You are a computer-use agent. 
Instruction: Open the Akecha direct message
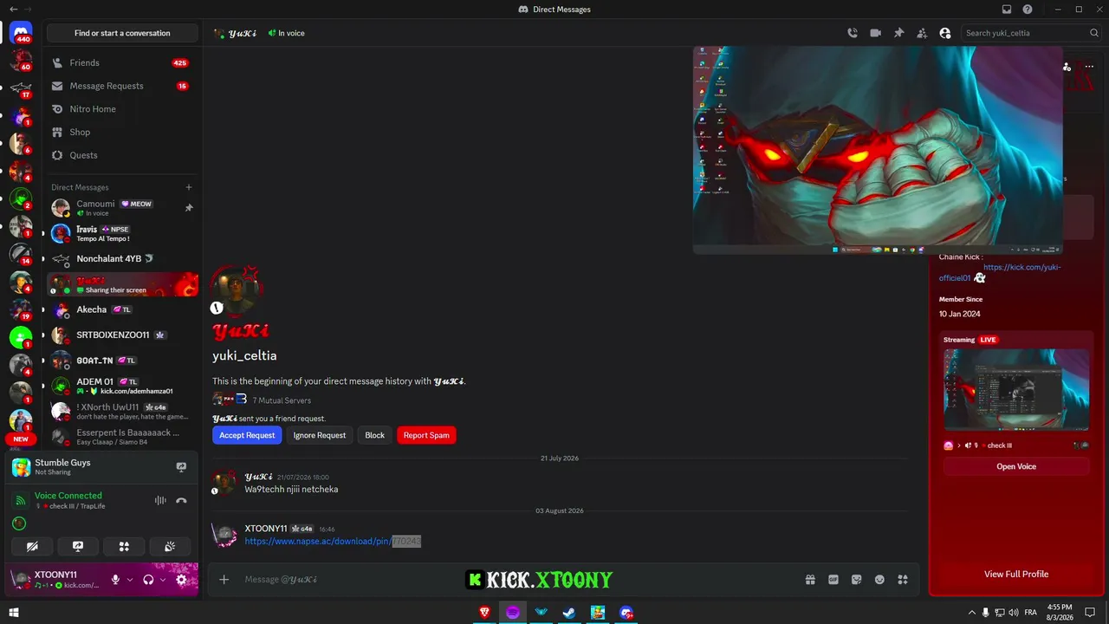click(x=122, y=309)
